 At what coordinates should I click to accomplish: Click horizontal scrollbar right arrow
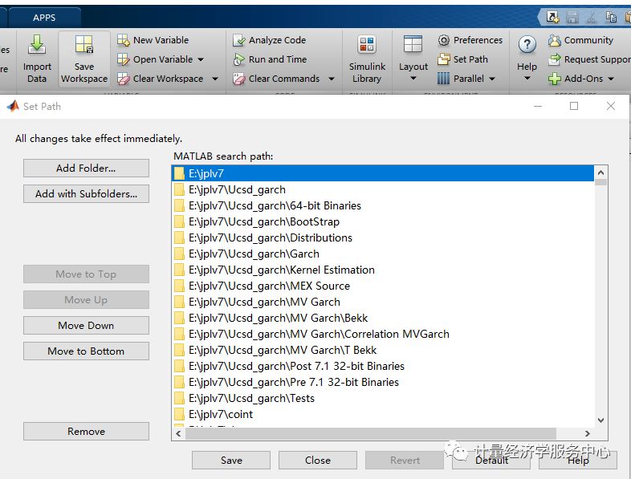coord(588,433)
